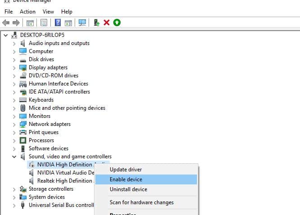Select the Software devices row
Viewport: 300px width, 215px height.
49,148
